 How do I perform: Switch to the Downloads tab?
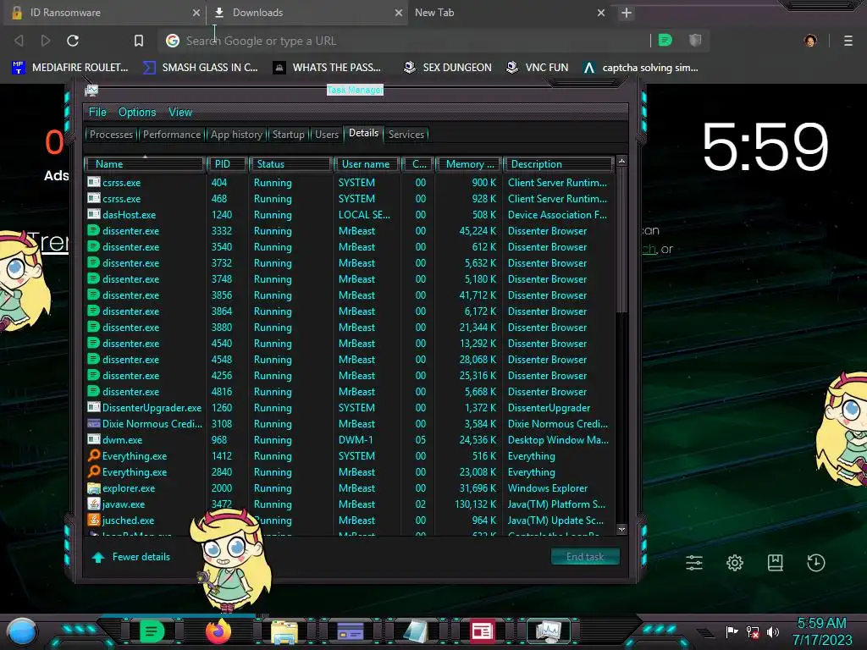click(x=306, y=13)
